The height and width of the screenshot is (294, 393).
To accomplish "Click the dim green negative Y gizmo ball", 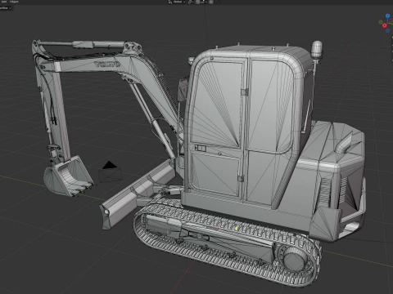I will click(x=381, y=22).
